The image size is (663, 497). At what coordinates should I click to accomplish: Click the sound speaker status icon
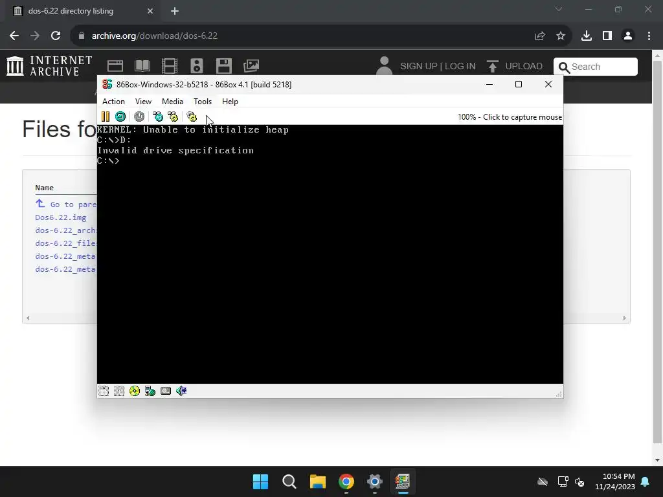[181, 391]
